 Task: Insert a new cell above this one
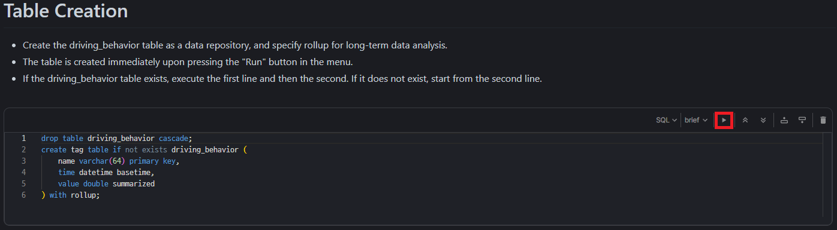[x=784, y=120]
